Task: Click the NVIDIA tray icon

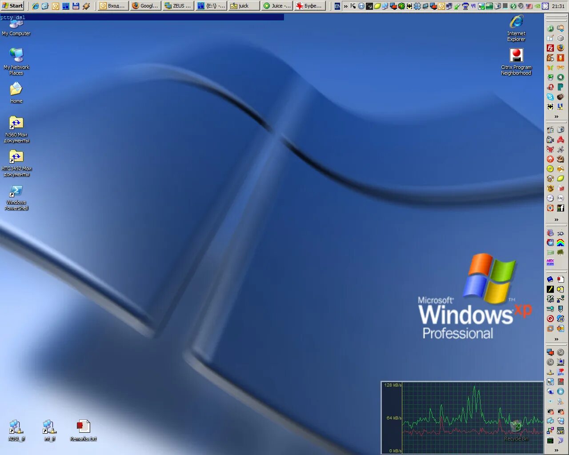Action: point(537,6)
